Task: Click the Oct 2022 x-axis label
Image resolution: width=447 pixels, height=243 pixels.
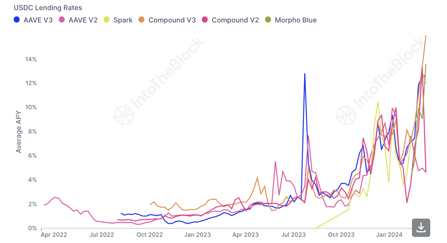Action: (150, 235)
